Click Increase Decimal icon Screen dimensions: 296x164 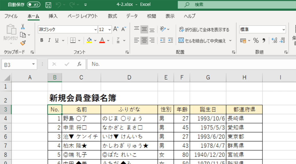coord(274,40)
